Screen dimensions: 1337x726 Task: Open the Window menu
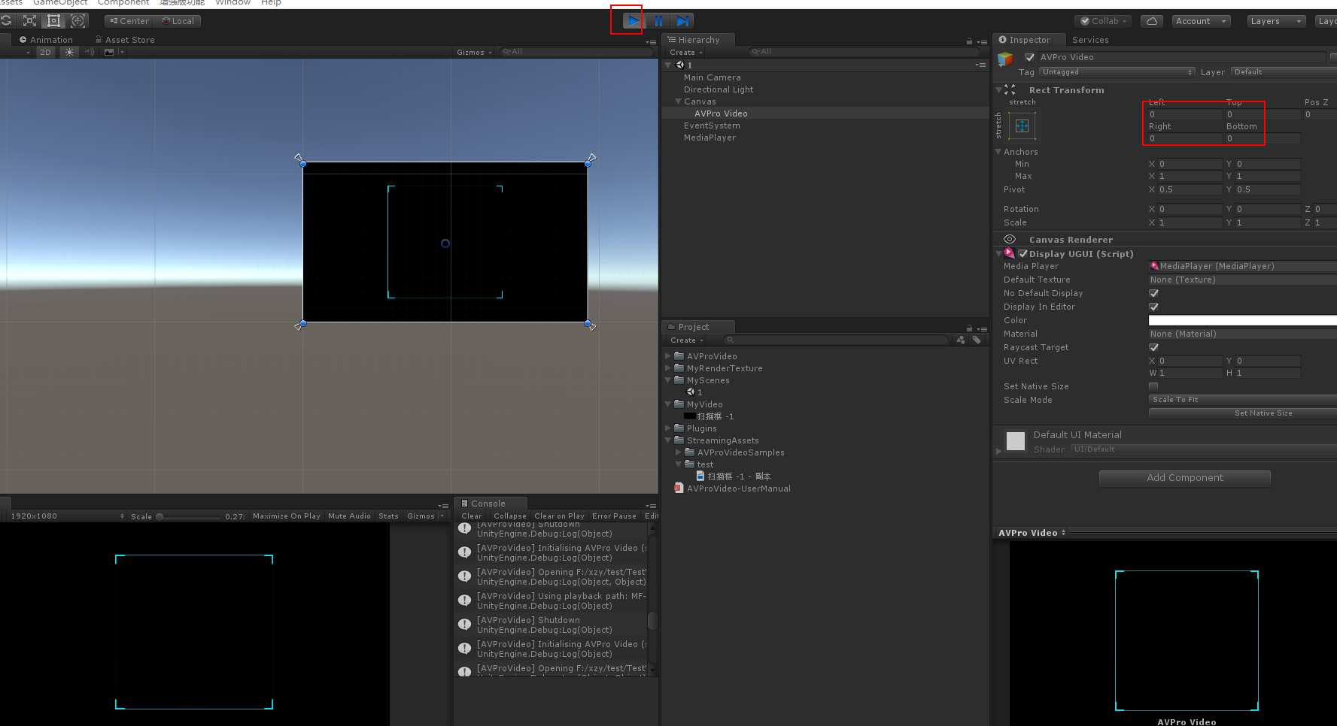pyautogui.click(x=232, y=3)
